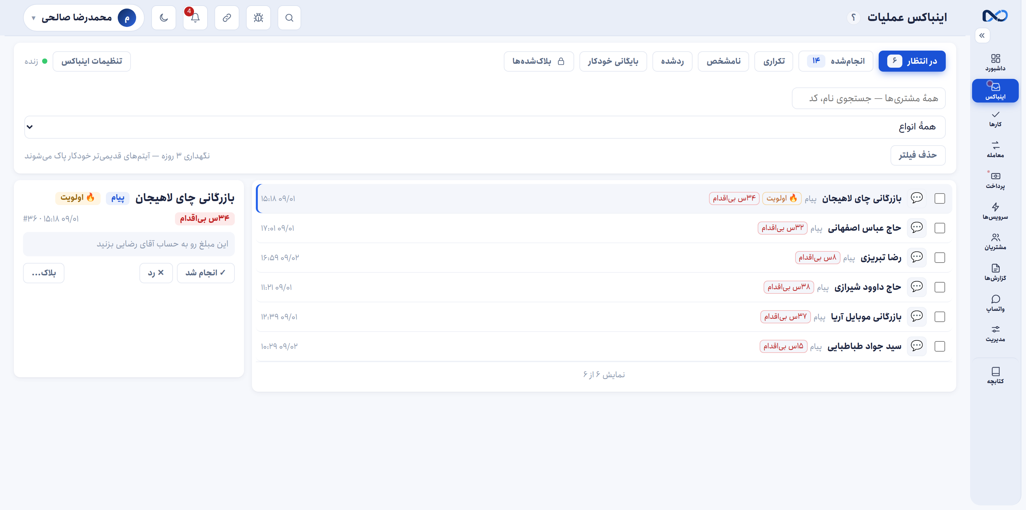Click the تنظیمات اینباکس button
1026x510 pixels.
(92, 61)
